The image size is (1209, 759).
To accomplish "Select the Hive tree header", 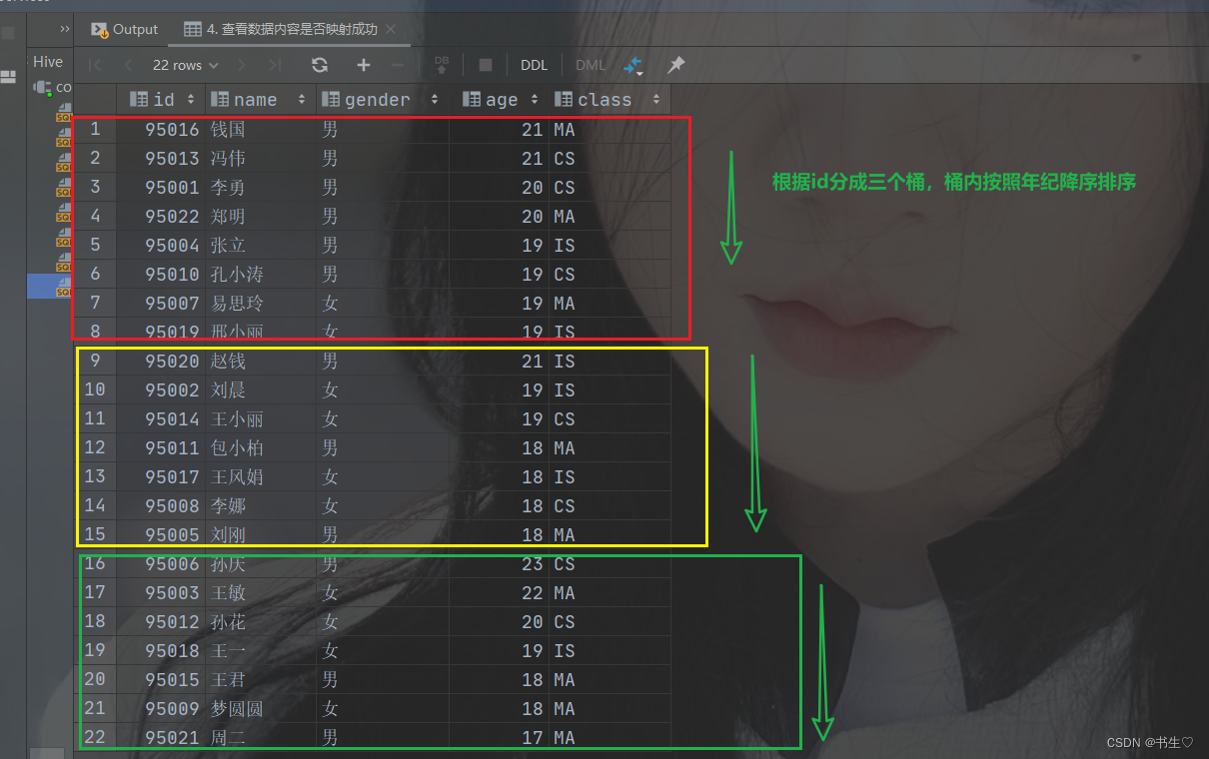I will [x=47, y=62].
